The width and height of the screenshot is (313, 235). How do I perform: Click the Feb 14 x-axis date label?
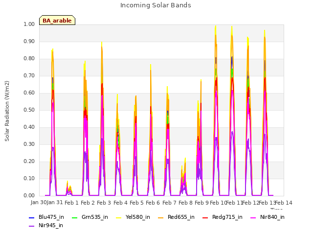point(284,203)
